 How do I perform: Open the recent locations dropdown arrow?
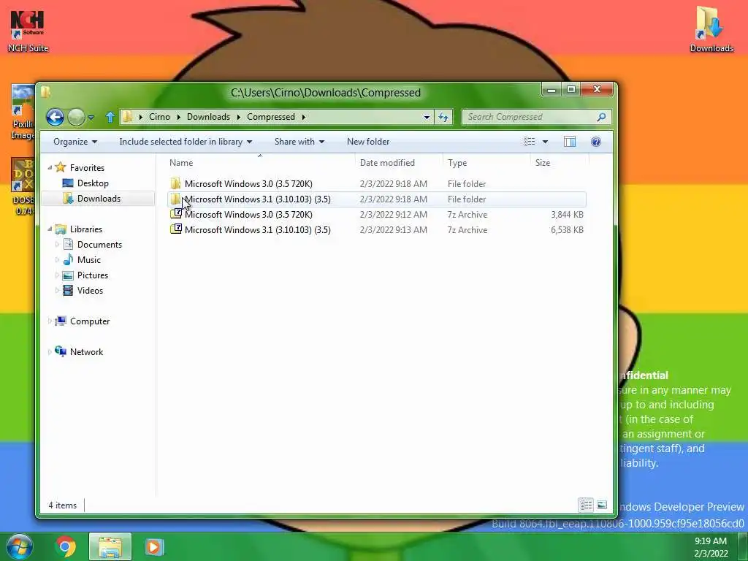[91, 118]
